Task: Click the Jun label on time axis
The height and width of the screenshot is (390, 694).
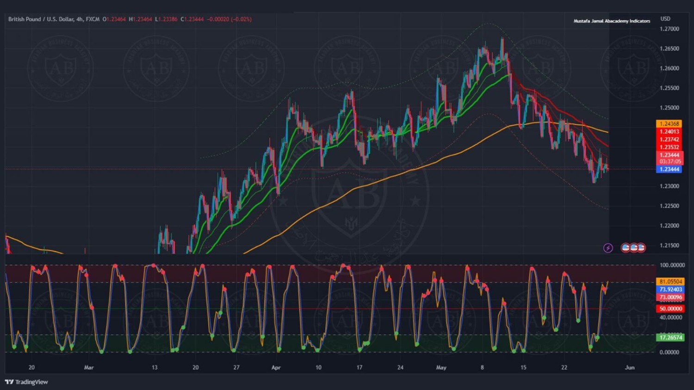Action: [x=630, y=368]
